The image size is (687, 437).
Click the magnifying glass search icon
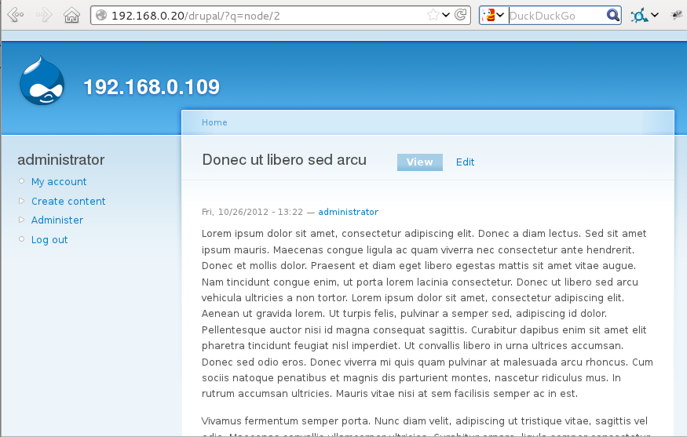[612, 15]
